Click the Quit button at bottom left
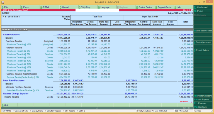Image resolution: width=214 pixels, height=114 pixels. pos(6,105)
